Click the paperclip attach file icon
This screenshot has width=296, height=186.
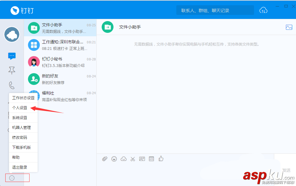pyautogui.click(x=105, y=159)
